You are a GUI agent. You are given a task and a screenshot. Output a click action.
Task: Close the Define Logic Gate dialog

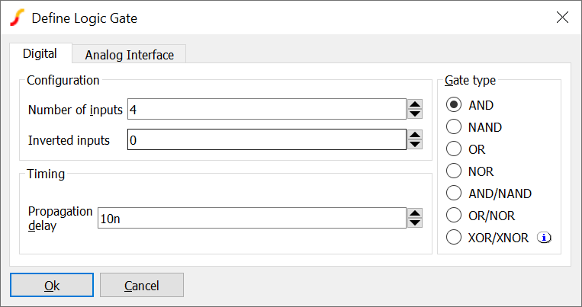pyautogui.click(x=562, y=17)
